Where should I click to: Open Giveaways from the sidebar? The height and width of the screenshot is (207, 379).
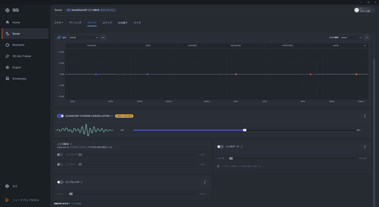25,79
